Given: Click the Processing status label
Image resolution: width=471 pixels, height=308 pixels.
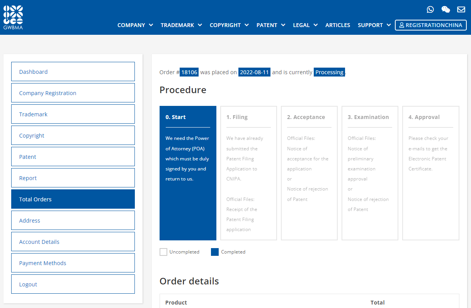Looking at the screenshot, I should pyautogui.click(x=329, y=72).
